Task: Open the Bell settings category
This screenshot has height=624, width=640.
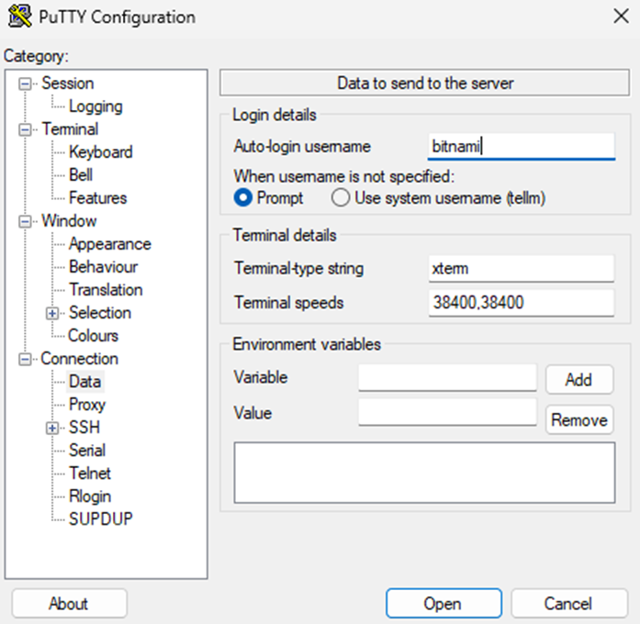Action: point(81,175)
